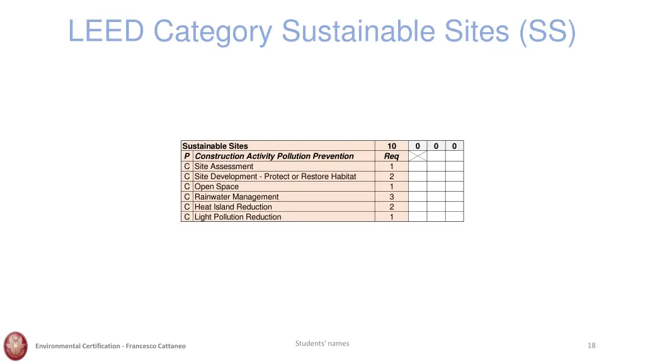Viewport: 645px width, 362px height.
Task: Click the last '0' score column header
Action: click(x=454, y=146)
